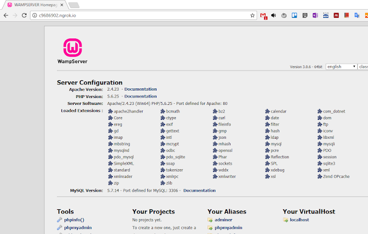368x234 pixels.
Task: Click the speaker extension icon
Action: pyautogui.click(x=274, y=15)
